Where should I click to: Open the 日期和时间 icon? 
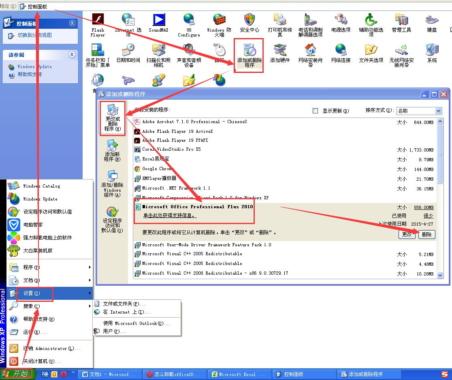(x=128, y=53)
